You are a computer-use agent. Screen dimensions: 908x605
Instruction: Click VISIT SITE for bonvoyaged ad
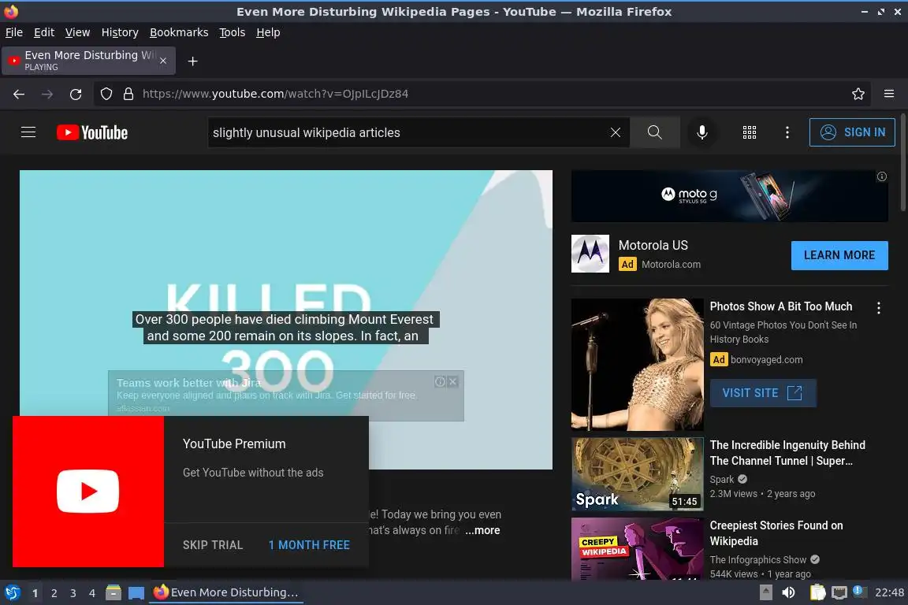763,393
